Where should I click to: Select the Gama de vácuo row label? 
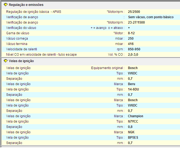(18, 33)
